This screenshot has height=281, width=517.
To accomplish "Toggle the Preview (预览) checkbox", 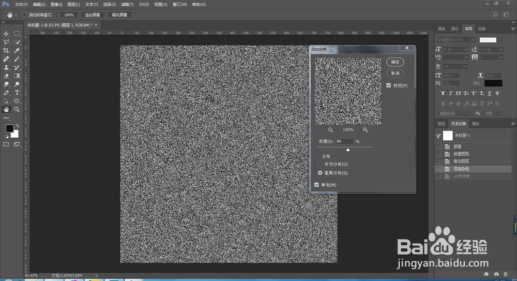I will point(388,85).
